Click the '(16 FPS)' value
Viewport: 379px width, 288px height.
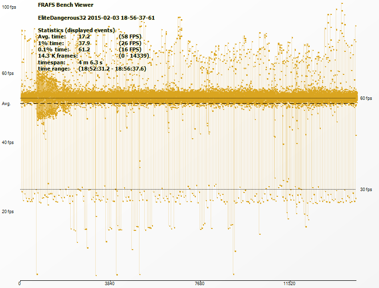click(130, 49)
